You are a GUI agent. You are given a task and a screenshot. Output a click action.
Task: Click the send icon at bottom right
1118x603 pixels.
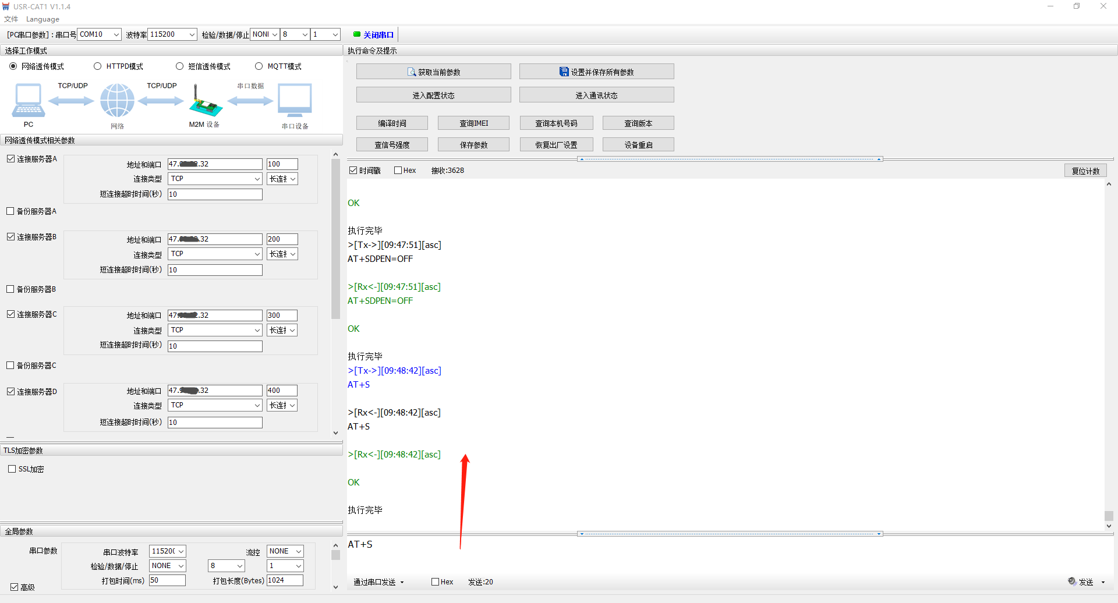[1072, 581]
